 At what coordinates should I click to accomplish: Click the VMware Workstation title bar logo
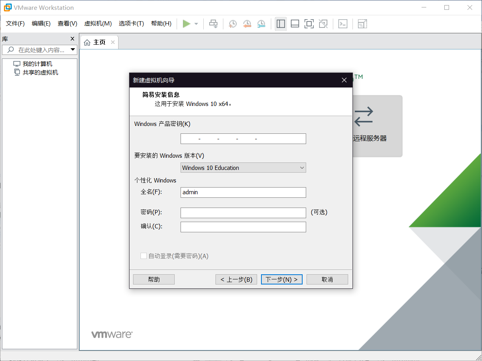tap(7, 7)
